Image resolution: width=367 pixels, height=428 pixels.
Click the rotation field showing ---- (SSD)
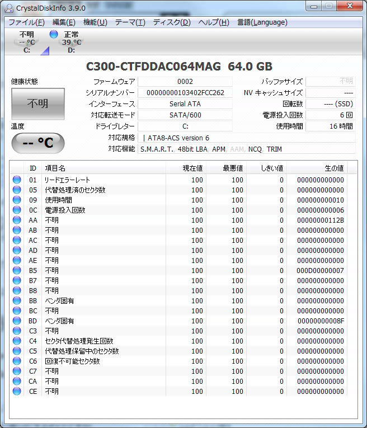331,104
